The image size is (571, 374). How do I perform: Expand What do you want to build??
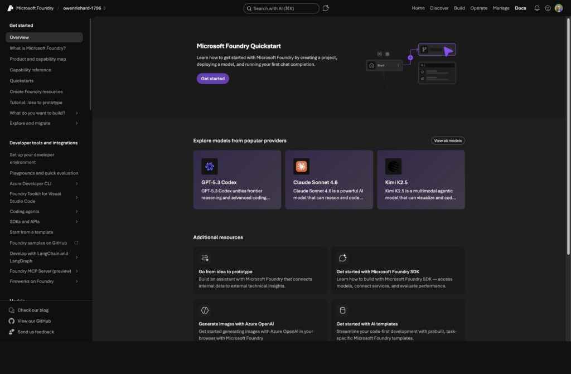pyautogui.click(x=76, y=113)
